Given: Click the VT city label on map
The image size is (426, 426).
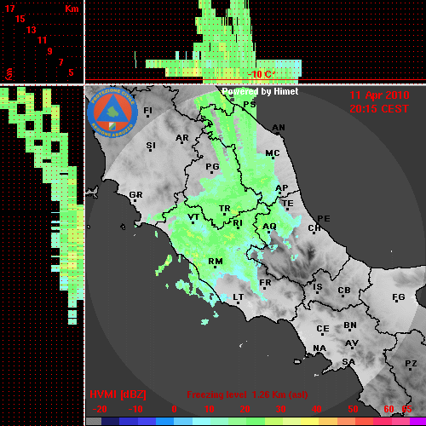Looking at the screenshot, I should pyautogui.click(x=193, y=217).
